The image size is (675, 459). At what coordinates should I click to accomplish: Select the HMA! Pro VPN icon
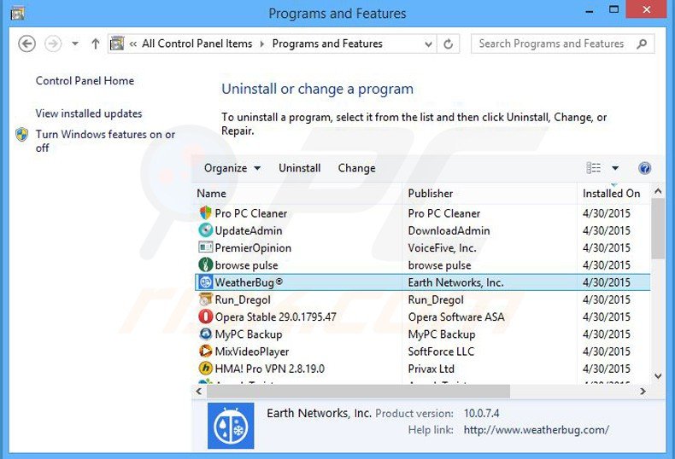(206, 369)
